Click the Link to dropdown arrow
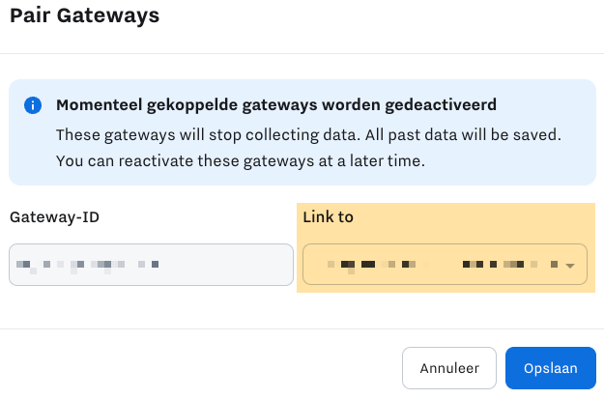 click(x=570, y=265)
